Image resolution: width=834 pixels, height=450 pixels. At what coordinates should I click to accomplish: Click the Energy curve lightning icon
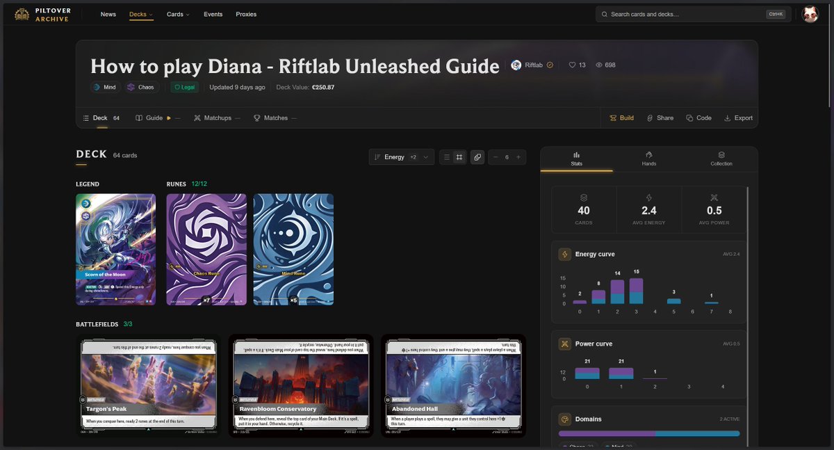click(565, 255)
